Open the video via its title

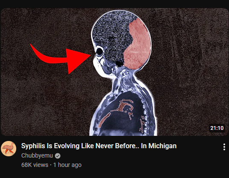[99, 146]
